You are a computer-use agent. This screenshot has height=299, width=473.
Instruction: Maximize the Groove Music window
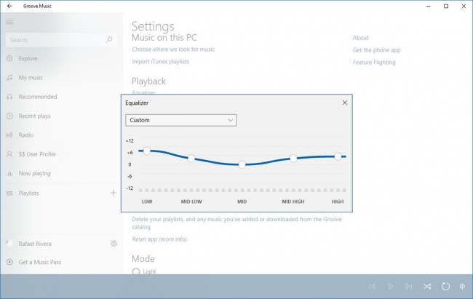click(x=446, y=6)
